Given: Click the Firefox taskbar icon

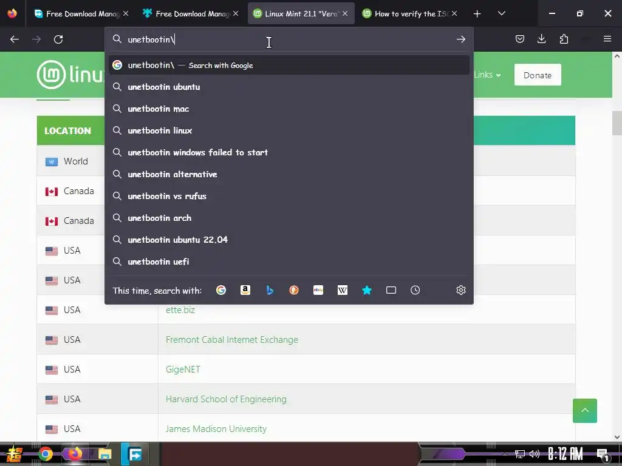Looking at the screenshot, I should tap(75, 454).
